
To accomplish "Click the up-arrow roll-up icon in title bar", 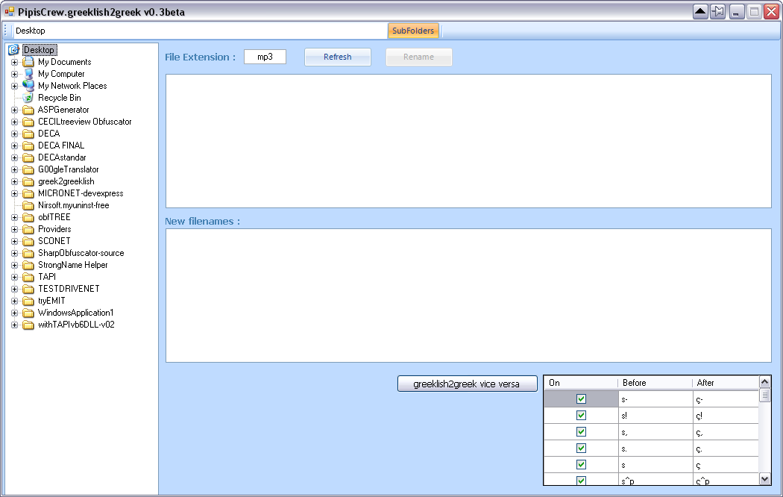I will pyautogui.click(x=701, y=11).
